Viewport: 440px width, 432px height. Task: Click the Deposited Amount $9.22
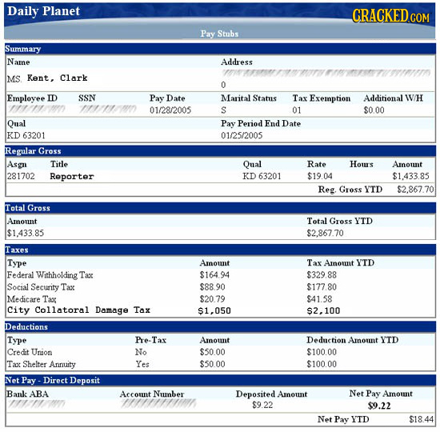pos(262,405)
